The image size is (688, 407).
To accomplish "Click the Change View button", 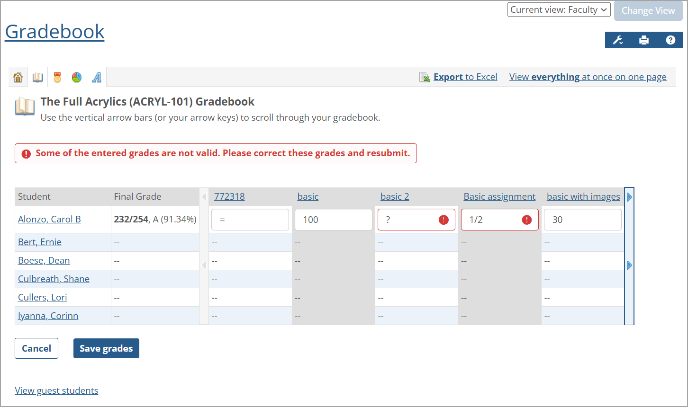I will pos(648,11).
